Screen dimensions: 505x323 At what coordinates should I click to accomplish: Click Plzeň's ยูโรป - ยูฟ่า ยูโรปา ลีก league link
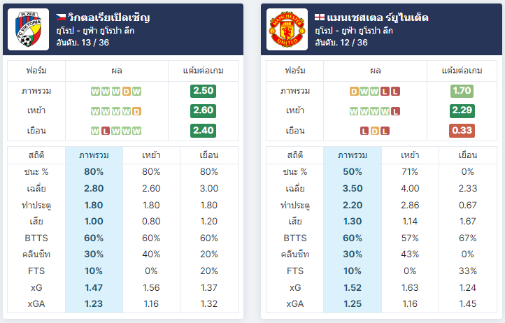pos(95,31)
